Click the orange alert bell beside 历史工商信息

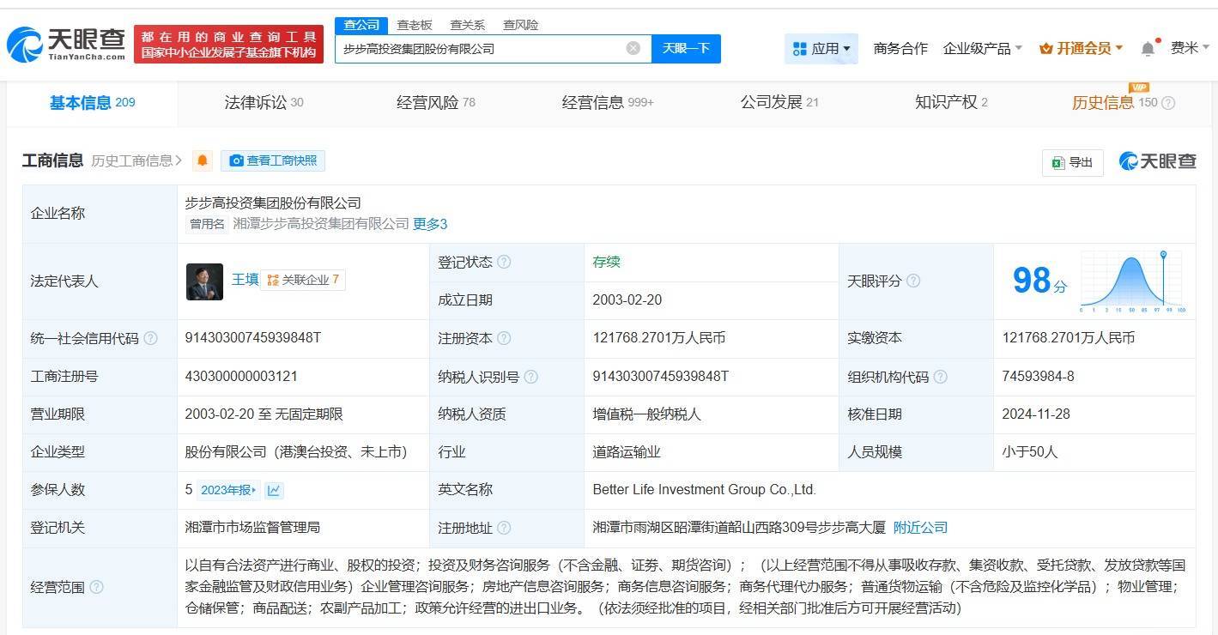click(x=203, y=160)
